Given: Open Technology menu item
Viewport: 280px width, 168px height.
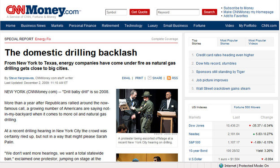Looking at the screenshot, I should pyautogui.click(x=134, y=25).
